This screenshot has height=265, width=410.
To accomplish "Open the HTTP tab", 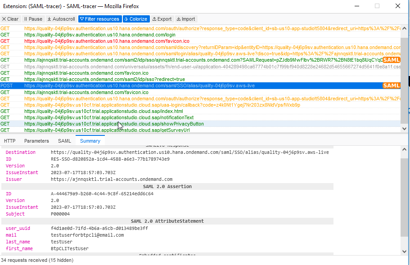I will (9, 141).
